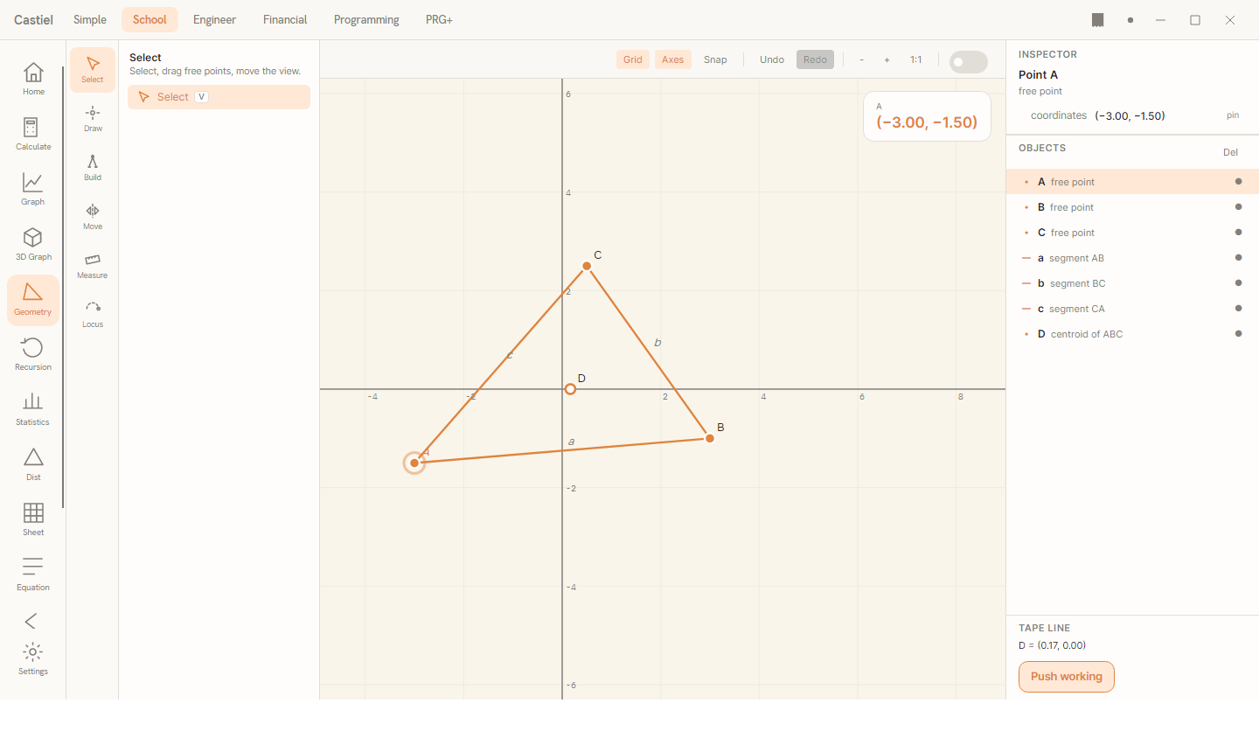
Task: Hide segment BC using its visibility dot
Action: 1238,283
